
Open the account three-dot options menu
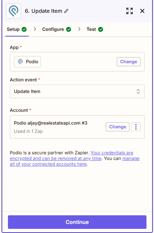click(x=136, y=127)
